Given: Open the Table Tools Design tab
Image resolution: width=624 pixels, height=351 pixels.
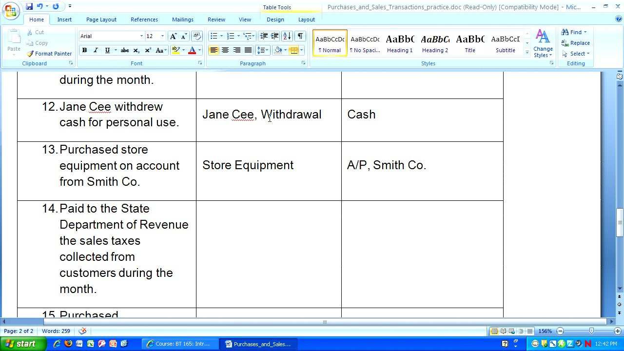Looking at the screenshot, I should click(x=275, y=19).
